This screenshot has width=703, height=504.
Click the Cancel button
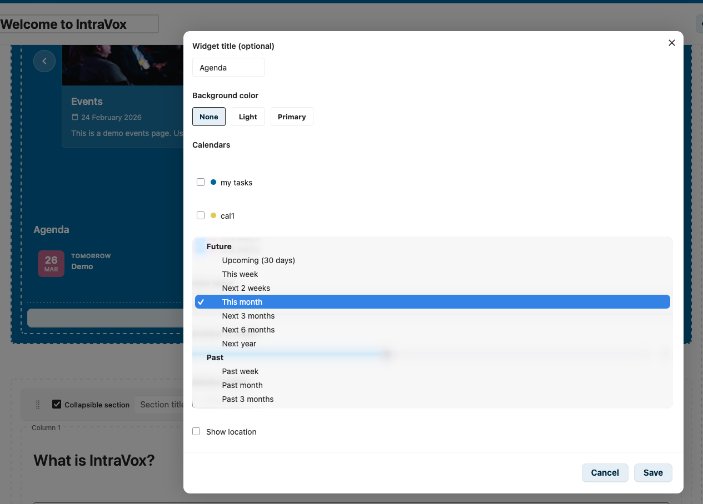click(605, 473)
